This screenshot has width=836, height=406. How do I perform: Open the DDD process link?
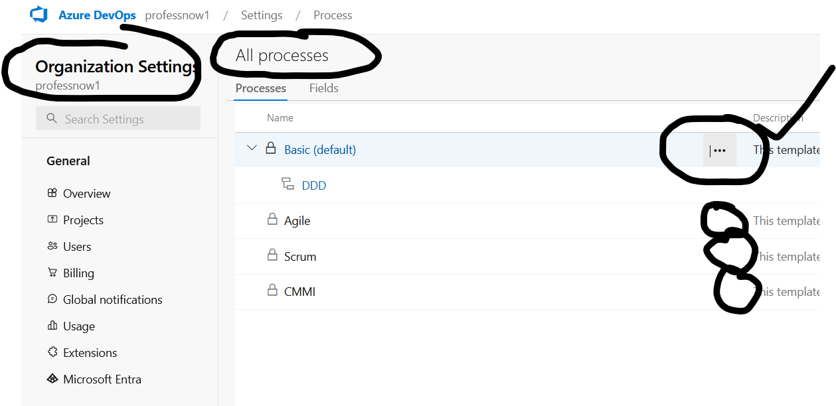pyautogui.click(x=314, y=186)
